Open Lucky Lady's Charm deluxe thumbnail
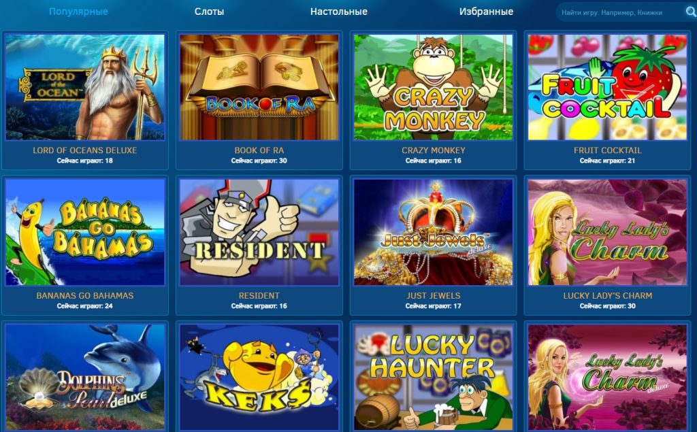Viewport: 697px width, 432px height. [608, 378]
